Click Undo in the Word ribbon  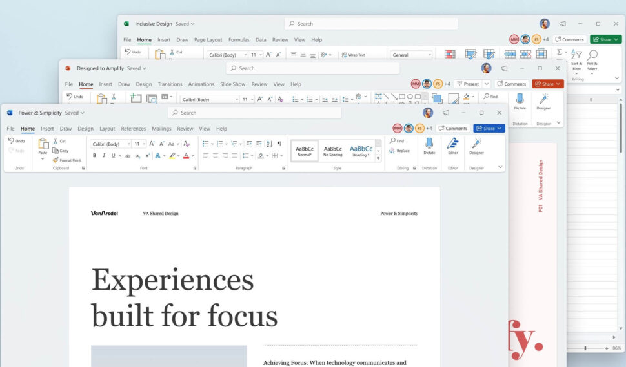(16, 140)
